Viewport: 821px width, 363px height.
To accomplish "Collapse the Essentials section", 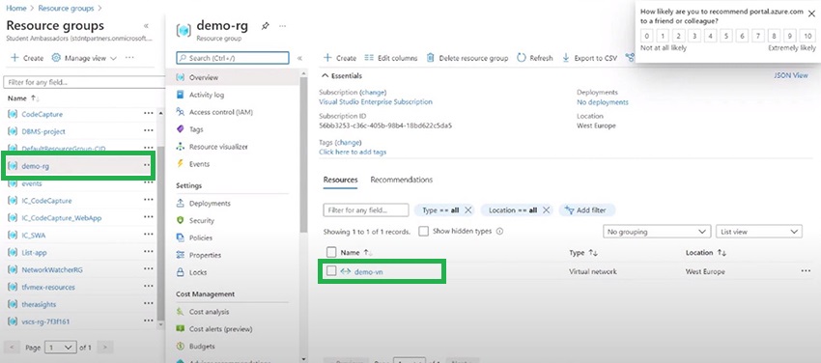I will [342, 76].
